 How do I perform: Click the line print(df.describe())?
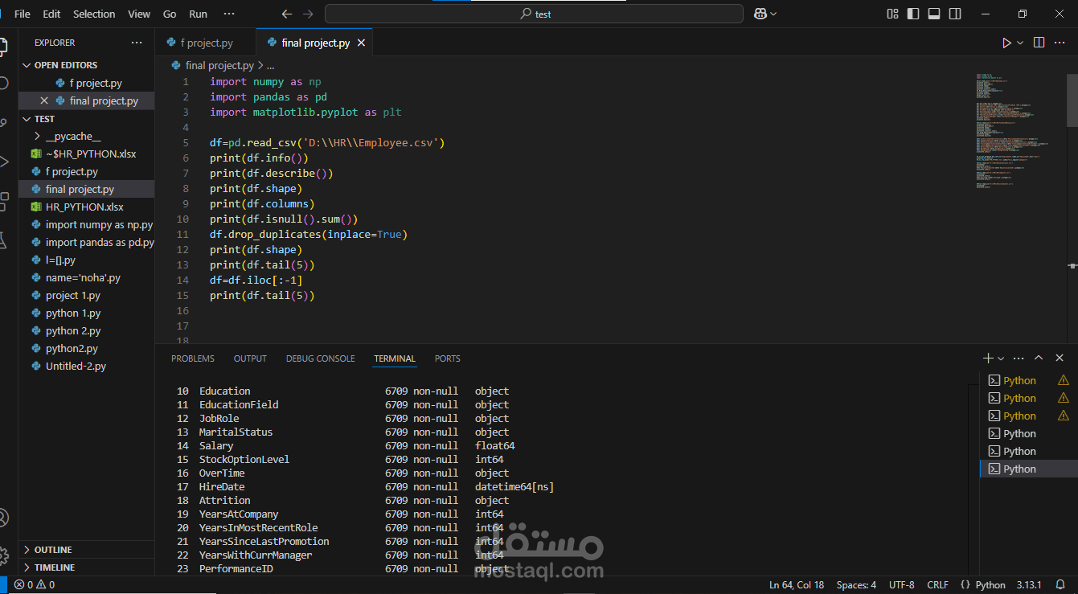271,173
